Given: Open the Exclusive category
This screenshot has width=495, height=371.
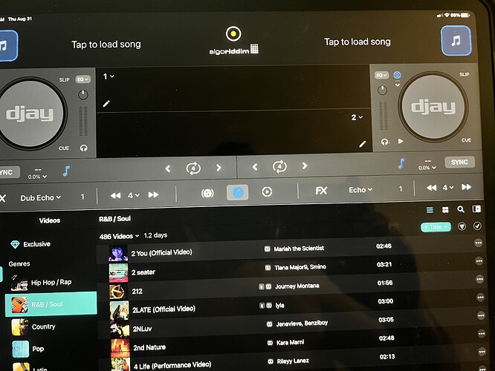Looking at the screenshot, I should (x=30, y=244).
